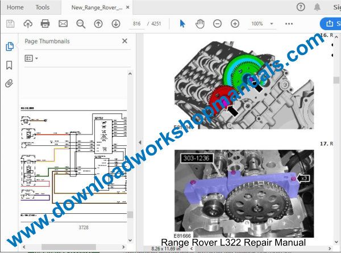Open the 100% zoom level dropdown
The image size is (341, 253).
pyautogui.click(x=262, y=24)
